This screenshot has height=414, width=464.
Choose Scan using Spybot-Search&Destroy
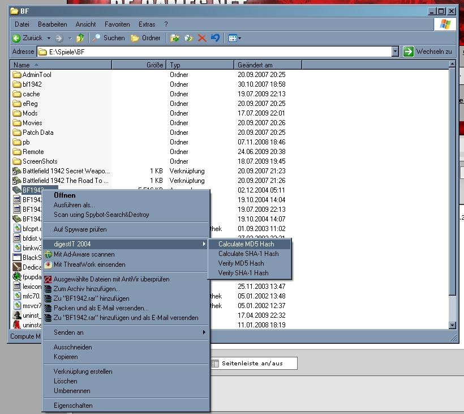pyautogui.click(x=126, y=215)
